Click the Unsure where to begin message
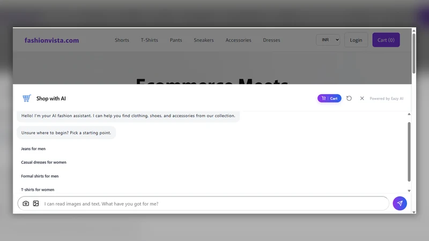 pos(66,133)
